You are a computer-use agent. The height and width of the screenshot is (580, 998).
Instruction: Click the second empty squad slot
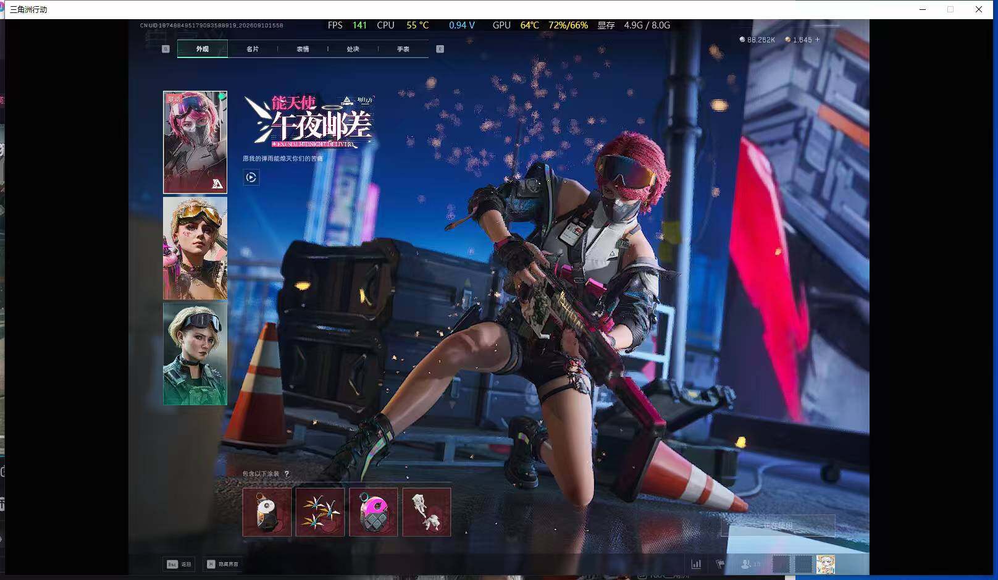click(x=803, y=564)
